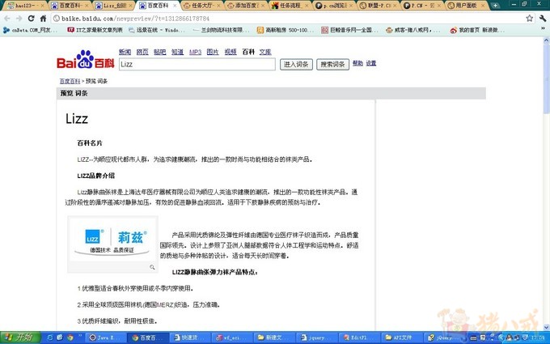Image resolution: width=550 pixels, height=344 pixels.
Task: Reload the page with the refresh icon
Action: tap(32, 19)
